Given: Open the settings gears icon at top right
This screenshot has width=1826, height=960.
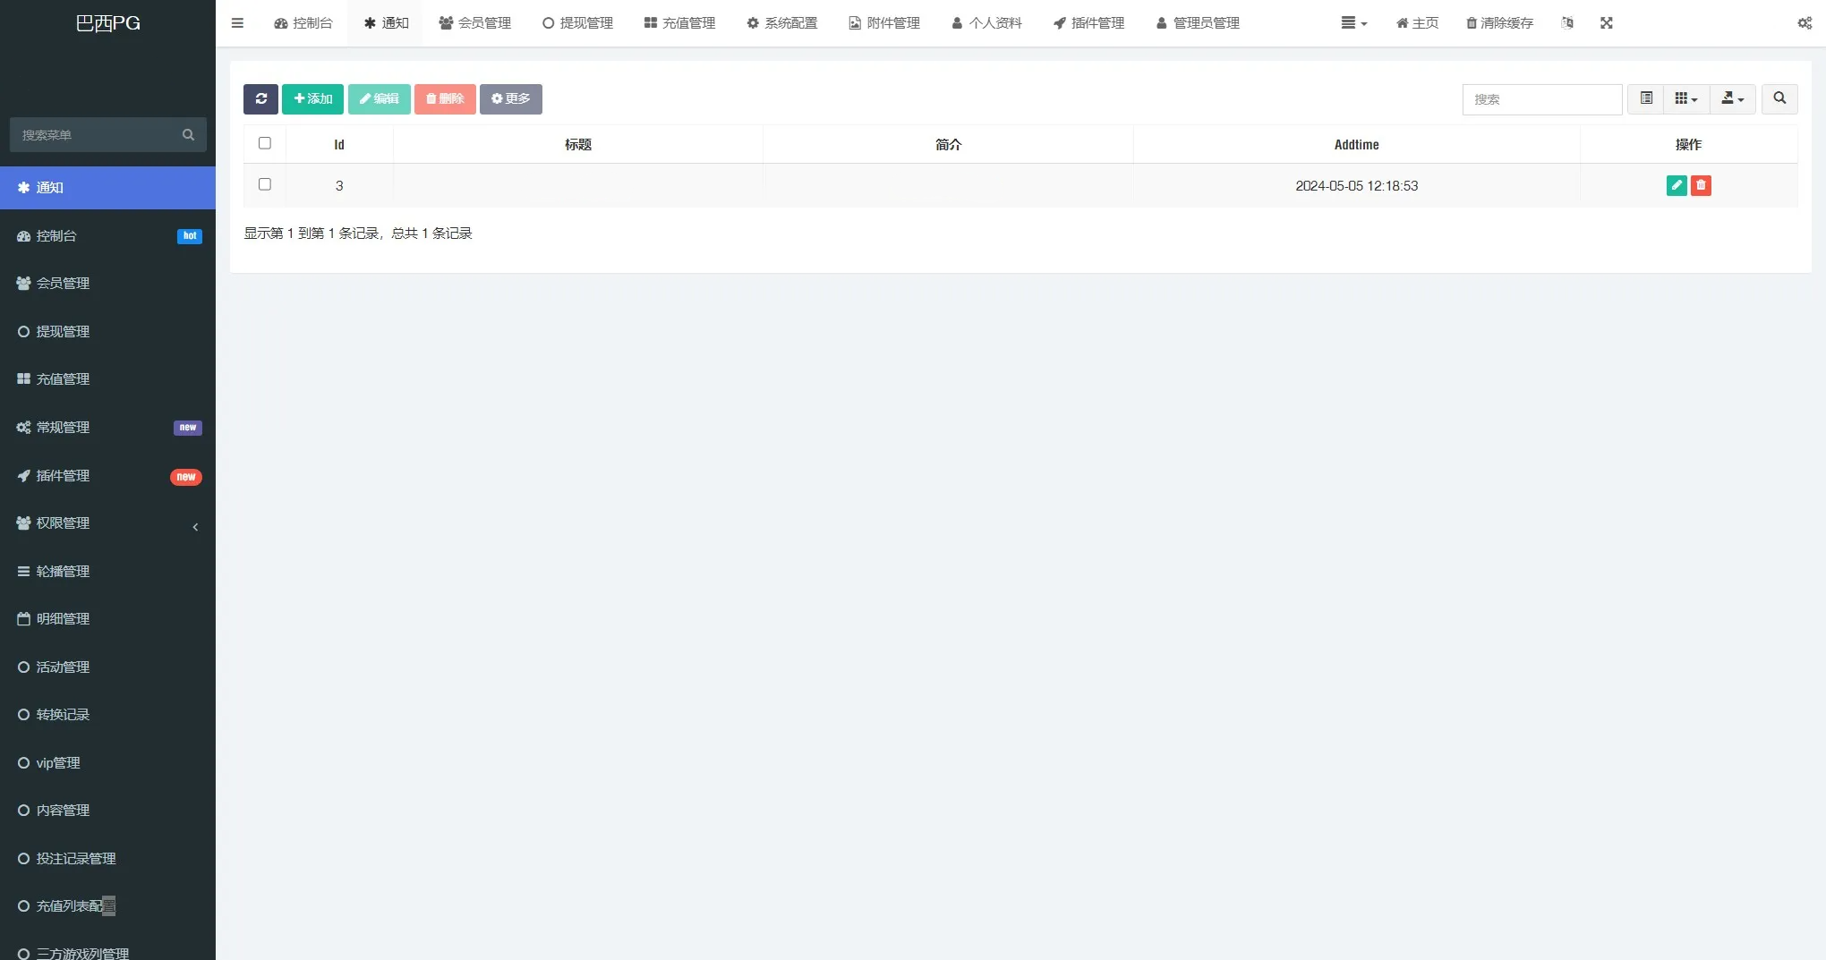Looking at the screenshot, I should click(x=1805, y=23).
